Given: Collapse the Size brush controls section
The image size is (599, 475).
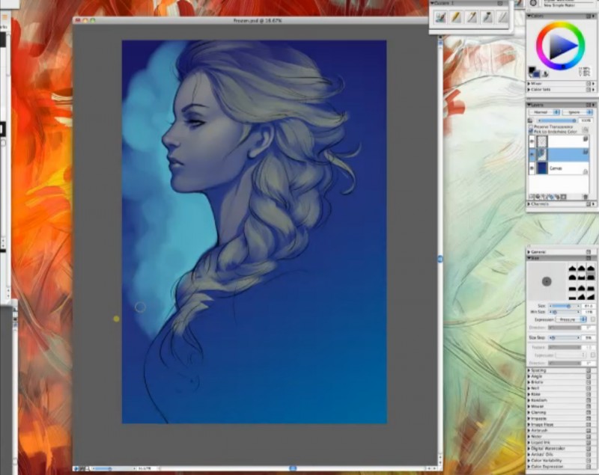Looking at the screenshot, I should [529, 258].
